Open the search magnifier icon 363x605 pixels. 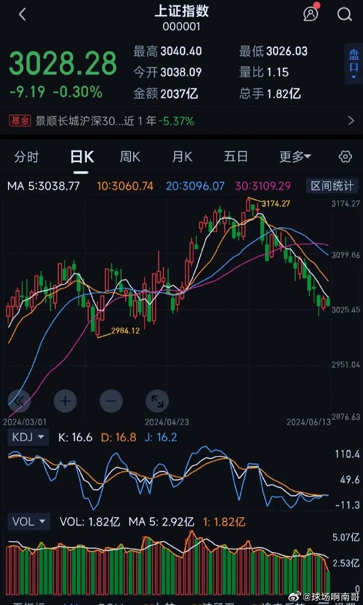click(x=344, y=15)
